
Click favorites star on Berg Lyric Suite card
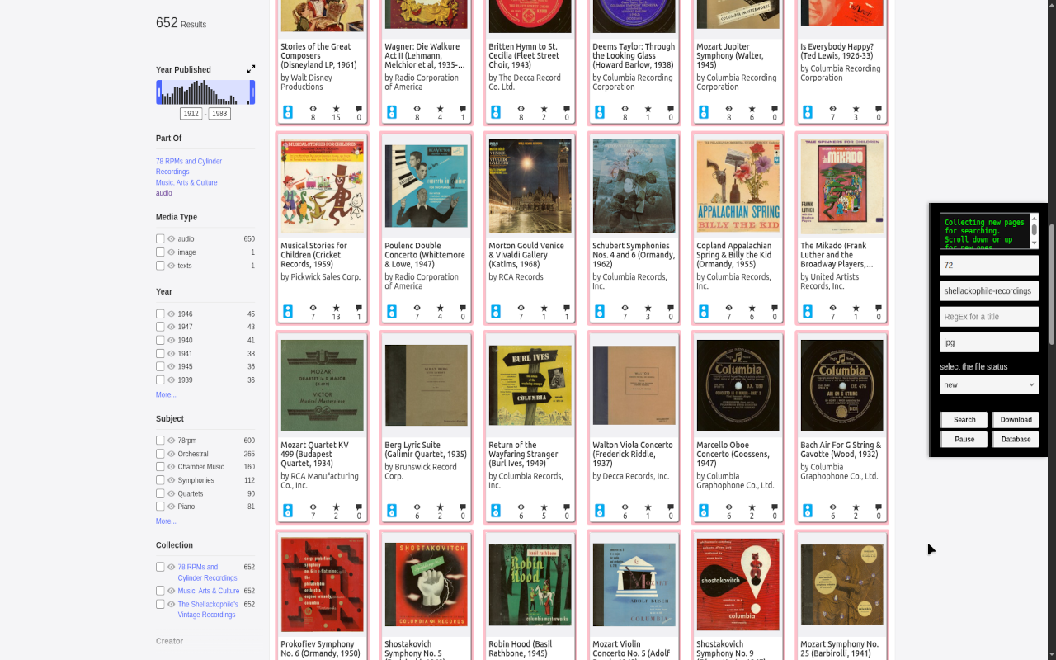point(440,507)
